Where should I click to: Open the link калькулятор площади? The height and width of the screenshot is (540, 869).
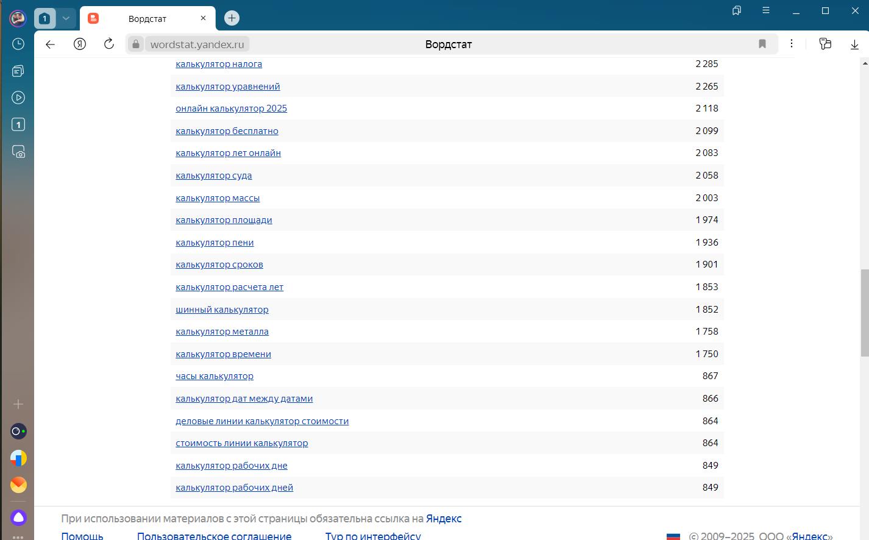(x=224, y=220)
